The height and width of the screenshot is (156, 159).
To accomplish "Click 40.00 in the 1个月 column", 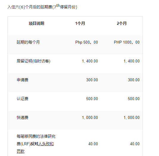I will tap(93, 144).
